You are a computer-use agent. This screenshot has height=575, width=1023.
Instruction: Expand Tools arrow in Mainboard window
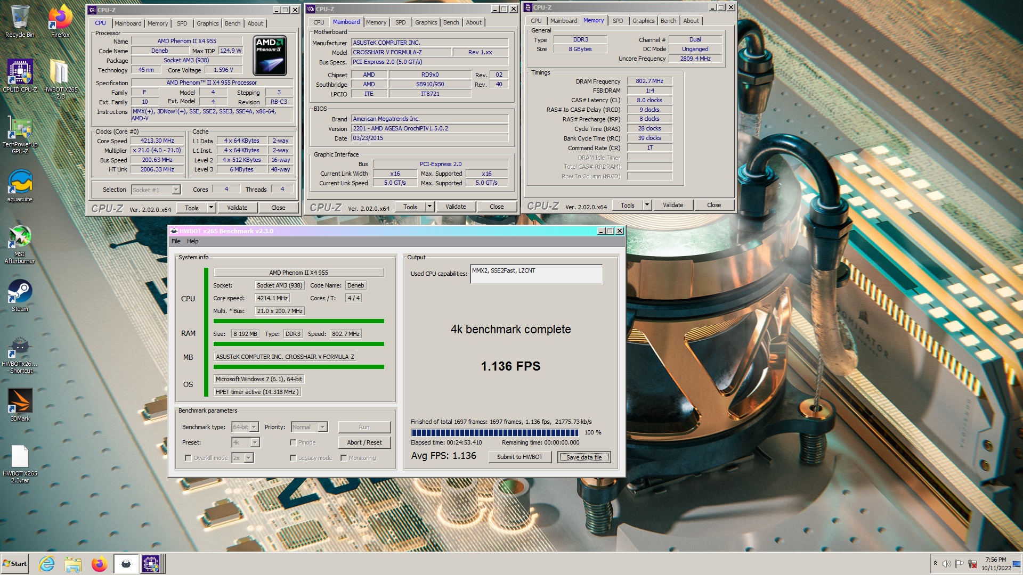coord(429,207)
